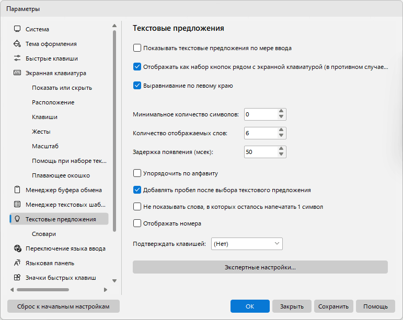Viewport: 403px width, 320px height.
Task: Open Система settings section
Action: point(59,29)
